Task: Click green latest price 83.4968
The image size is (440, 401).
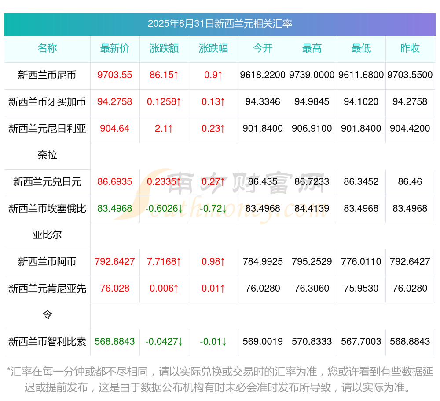Action: click(x=115, y=208)
